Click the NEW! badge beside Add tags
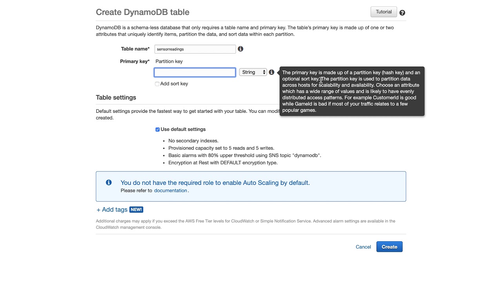 136,210
